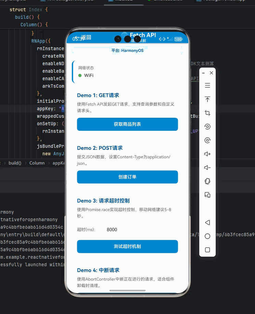The image size is (255, 314).
Task: Click the 'appKey:' code line in editor
Action: (x=50, y=109)
